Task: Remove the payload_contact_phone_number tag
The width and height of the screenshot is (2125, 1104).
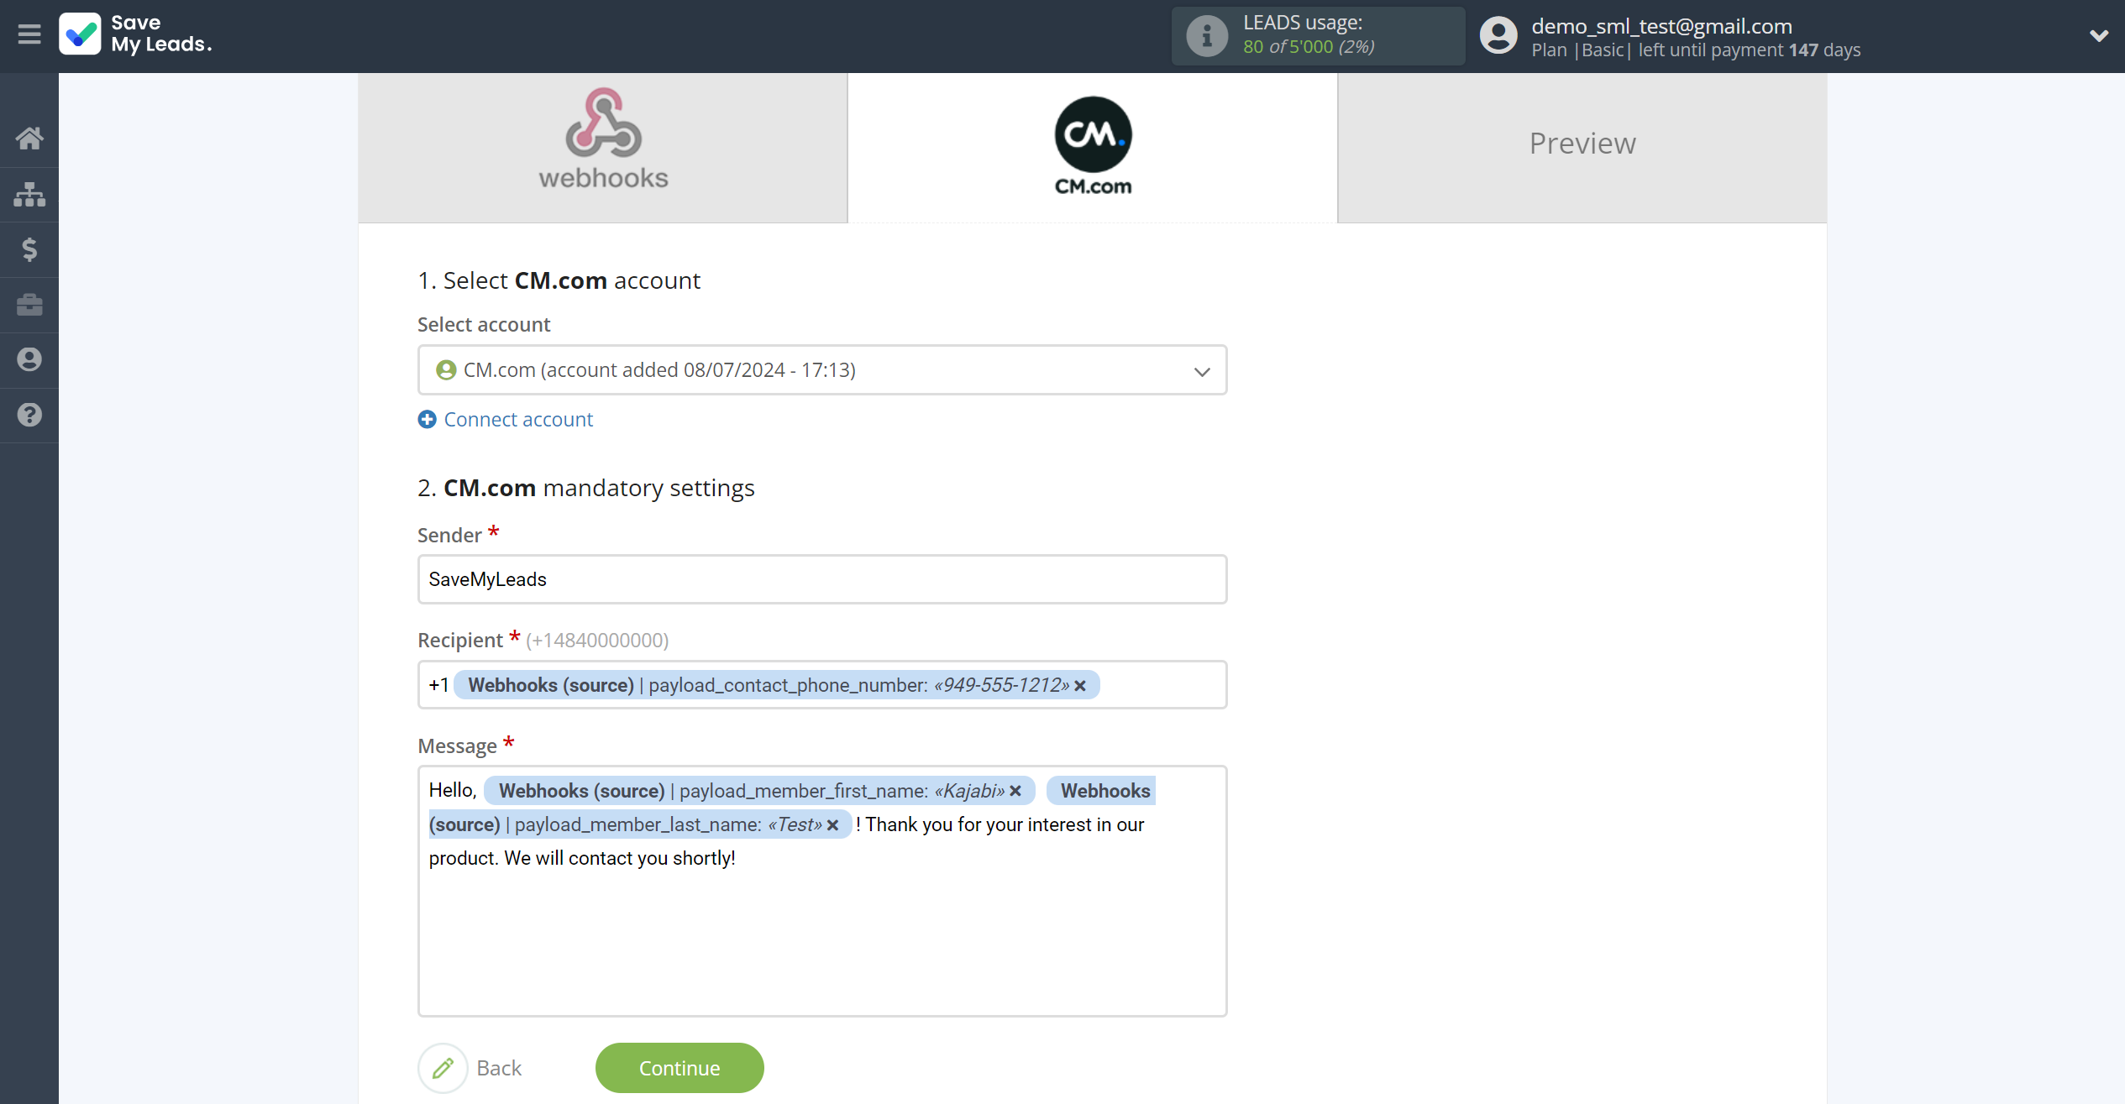Action: point(1080,686)
